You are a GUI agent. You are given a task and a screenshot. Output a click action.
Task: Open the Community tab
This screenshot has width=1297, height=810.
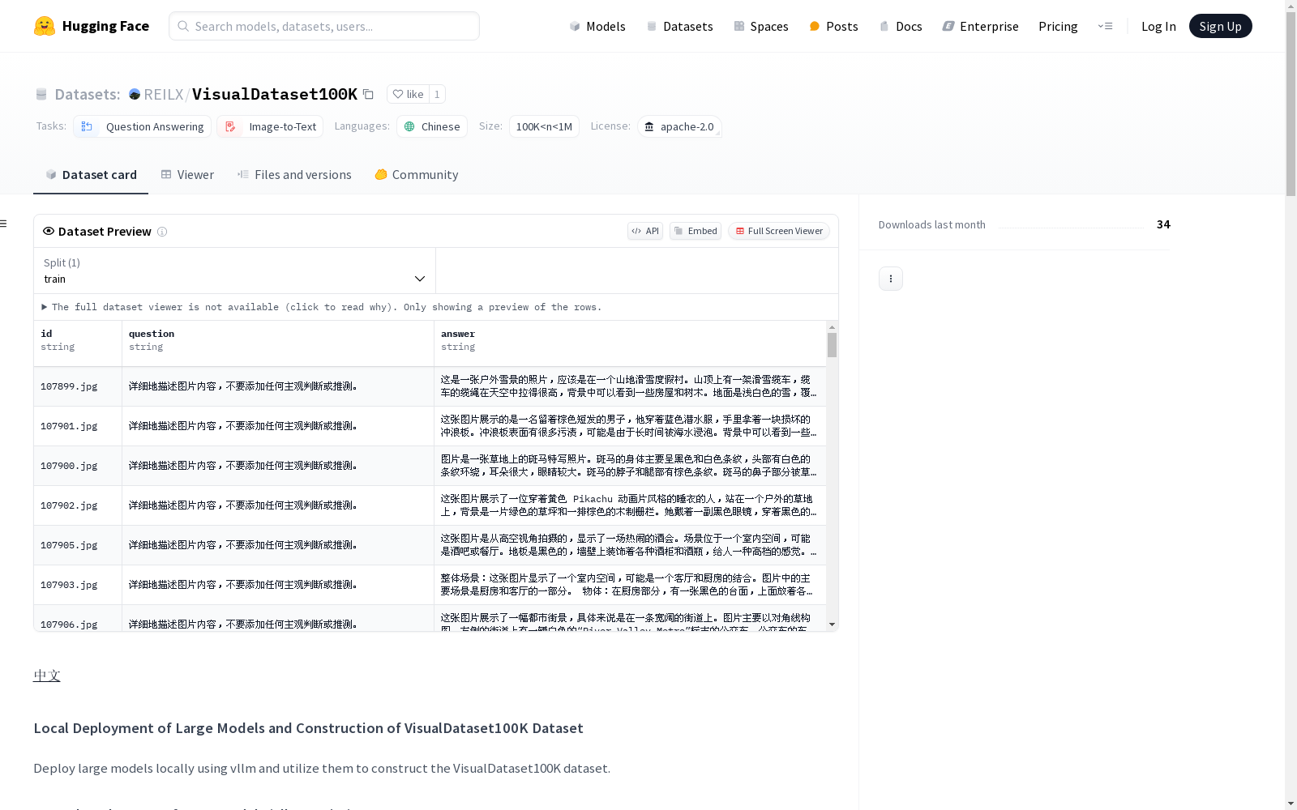[x=417, y=175]
